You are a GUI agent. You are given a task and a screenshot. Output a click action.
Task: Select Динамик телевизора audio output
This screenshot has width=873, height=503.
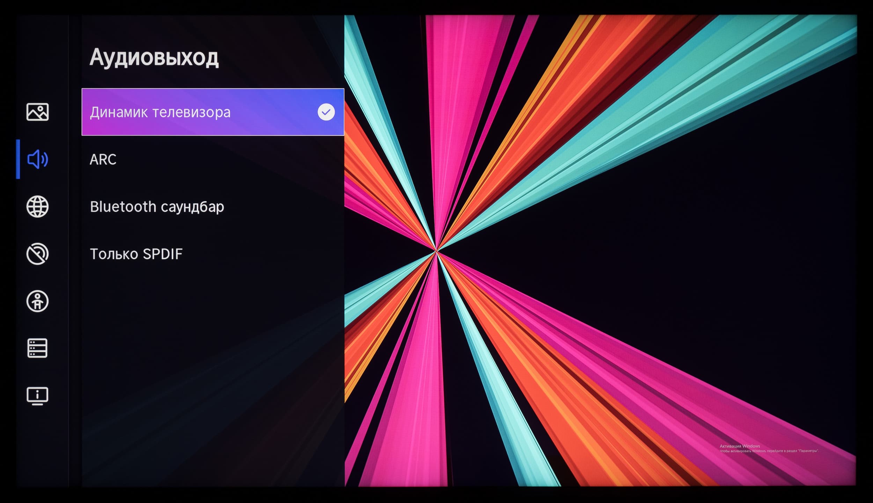(x=160, y=112)
